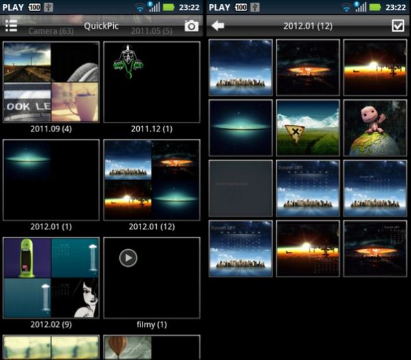Tap the faded Camera (63) header label
The width and height of the screenshot is (411, 360).
[51, 31]
